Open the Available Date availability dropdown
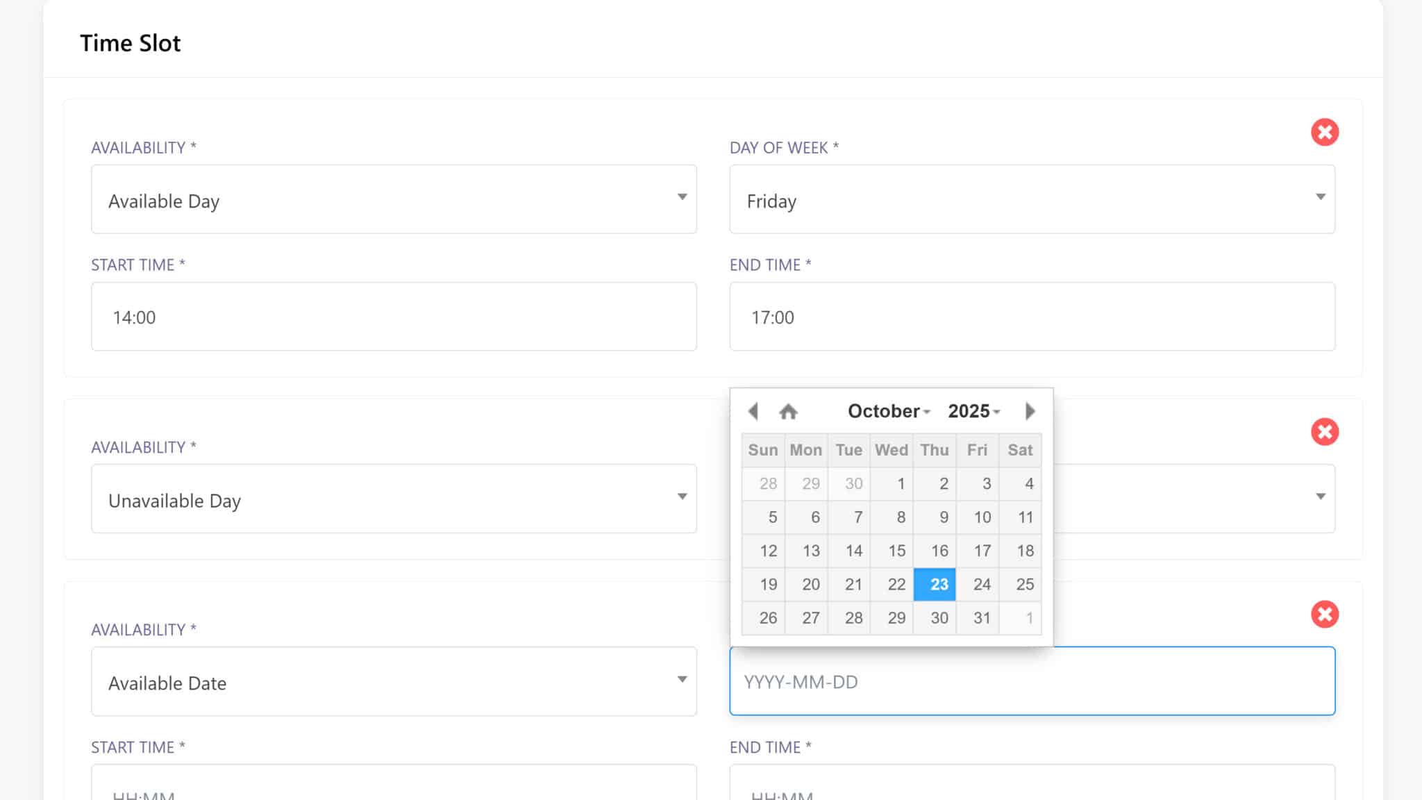The image size is (1422, 800). [x=394, y=681]
